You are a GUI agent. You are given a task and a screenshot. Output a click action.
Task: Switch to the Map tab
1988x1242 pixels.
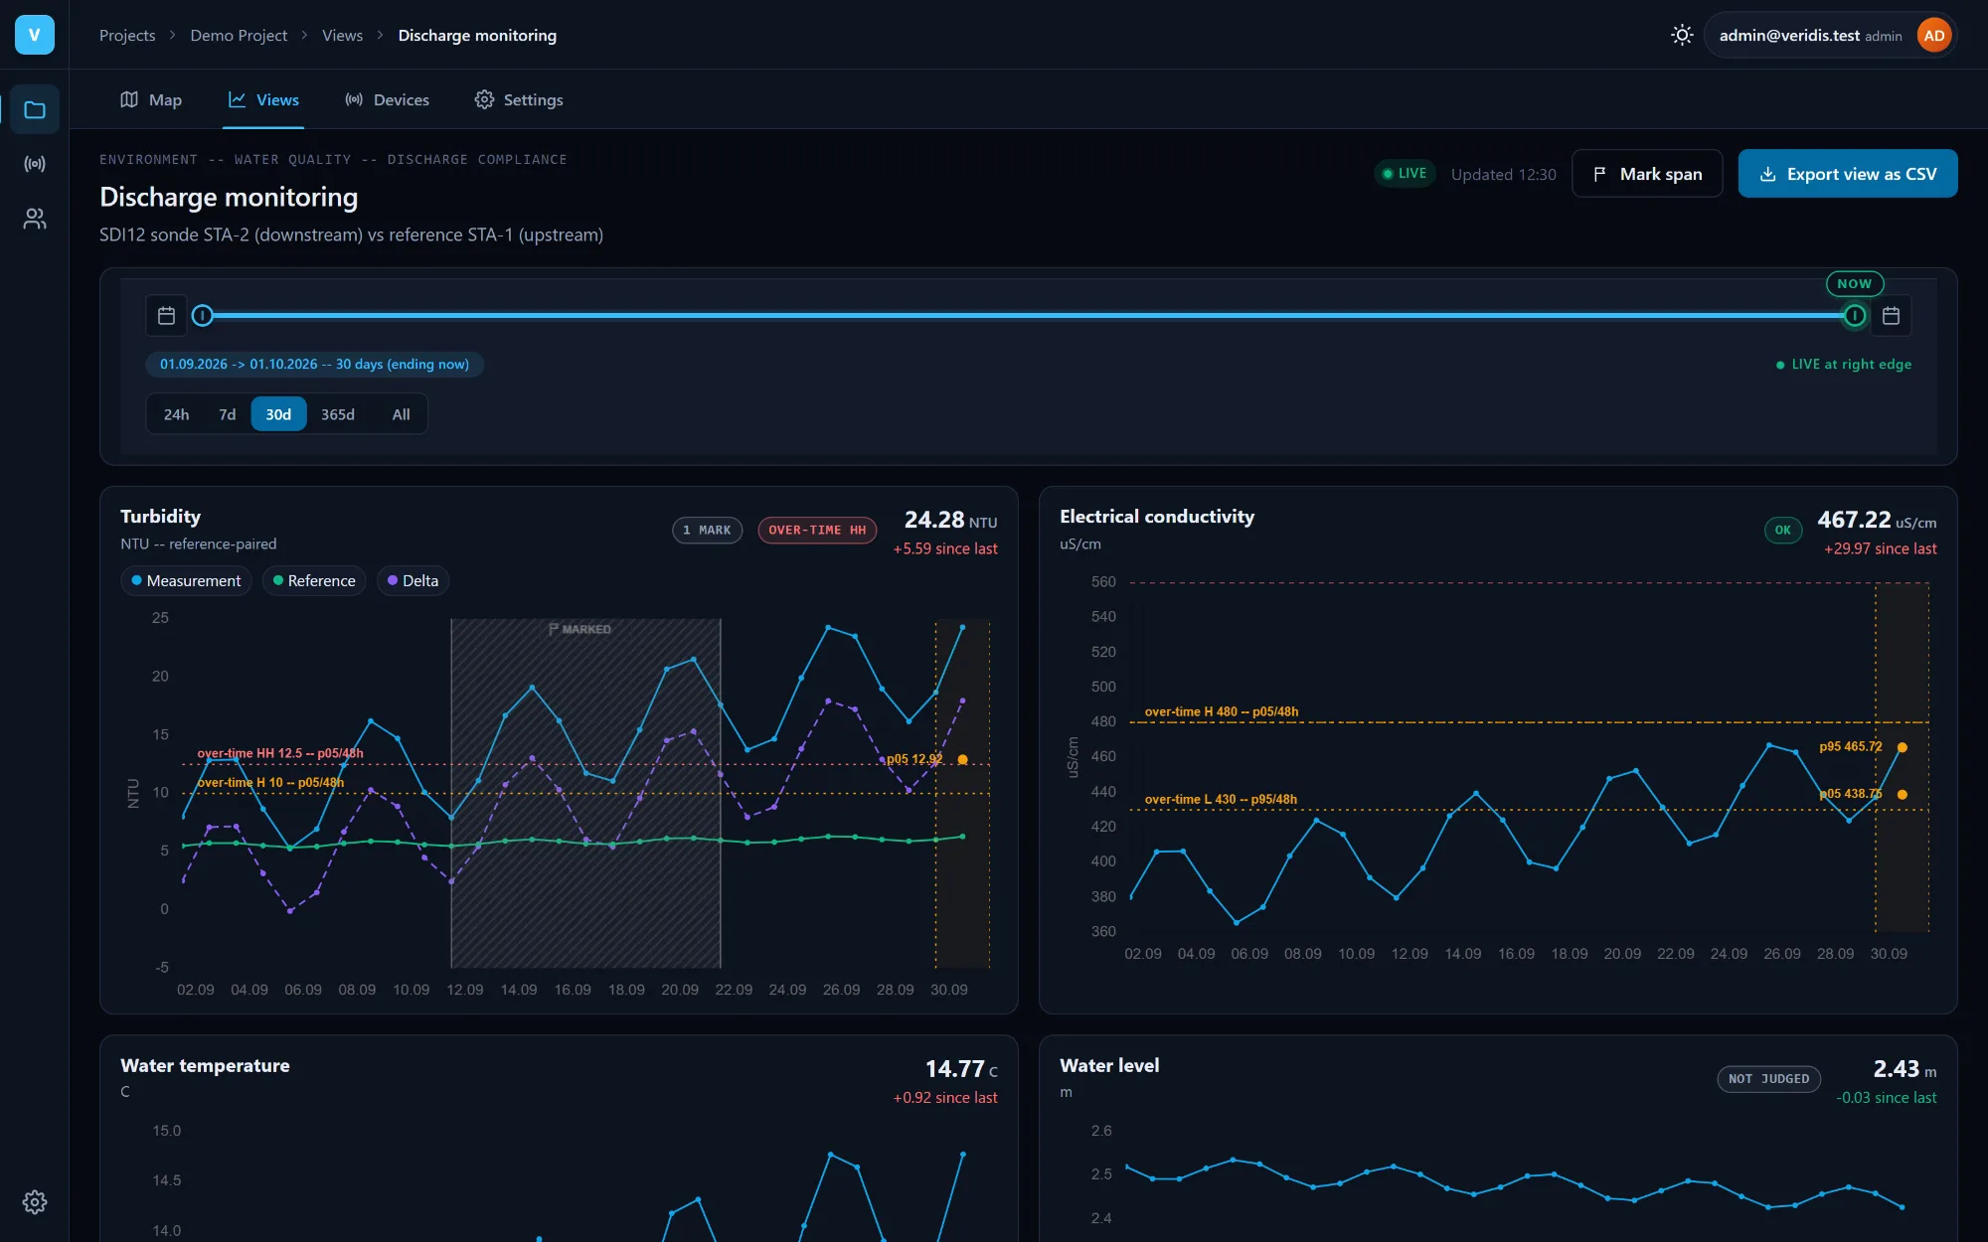(x=151, y=99)
